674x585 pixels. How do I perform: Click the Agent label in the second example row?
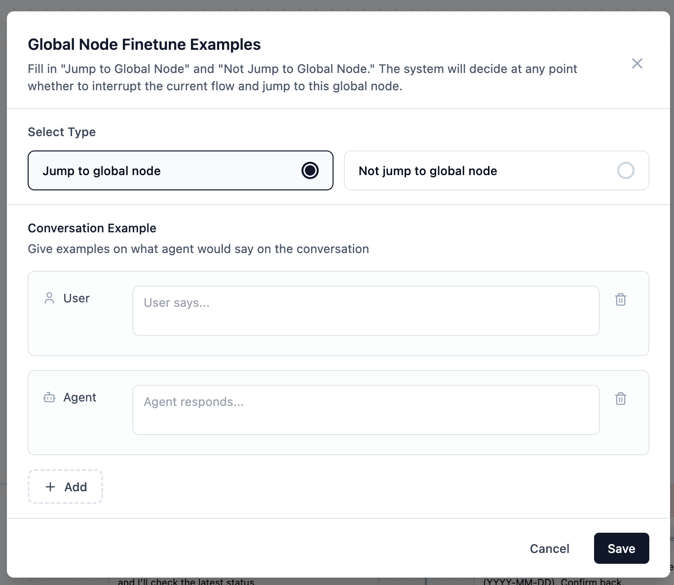point(80,397)
